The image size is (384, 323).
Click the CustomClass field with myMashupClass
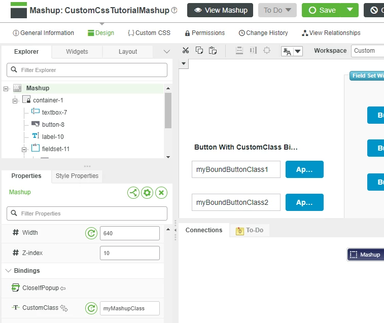pos(130,308)
